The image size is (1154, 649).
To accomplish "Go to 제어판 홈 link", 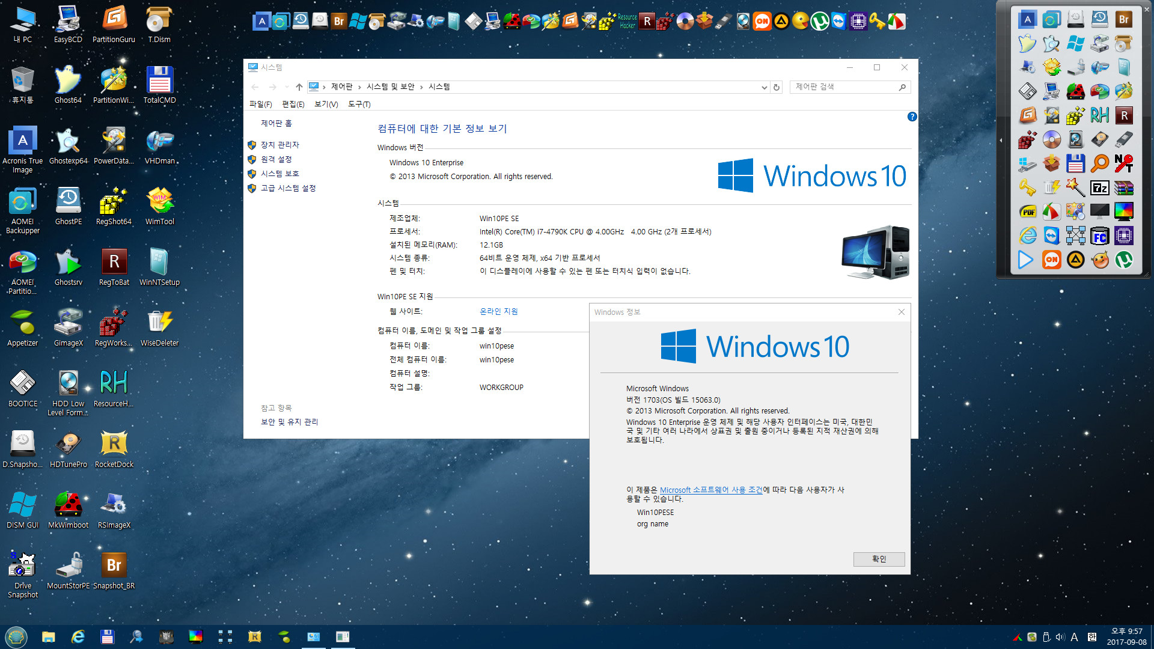I will (x=276, y=123).
